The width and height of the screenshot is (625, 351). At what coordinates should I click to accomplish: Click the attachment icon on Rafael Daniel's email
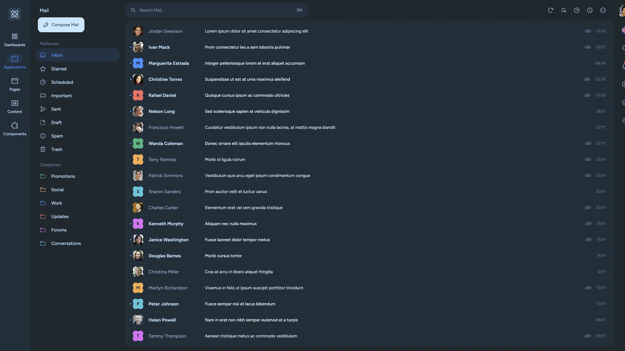(587, 95)
